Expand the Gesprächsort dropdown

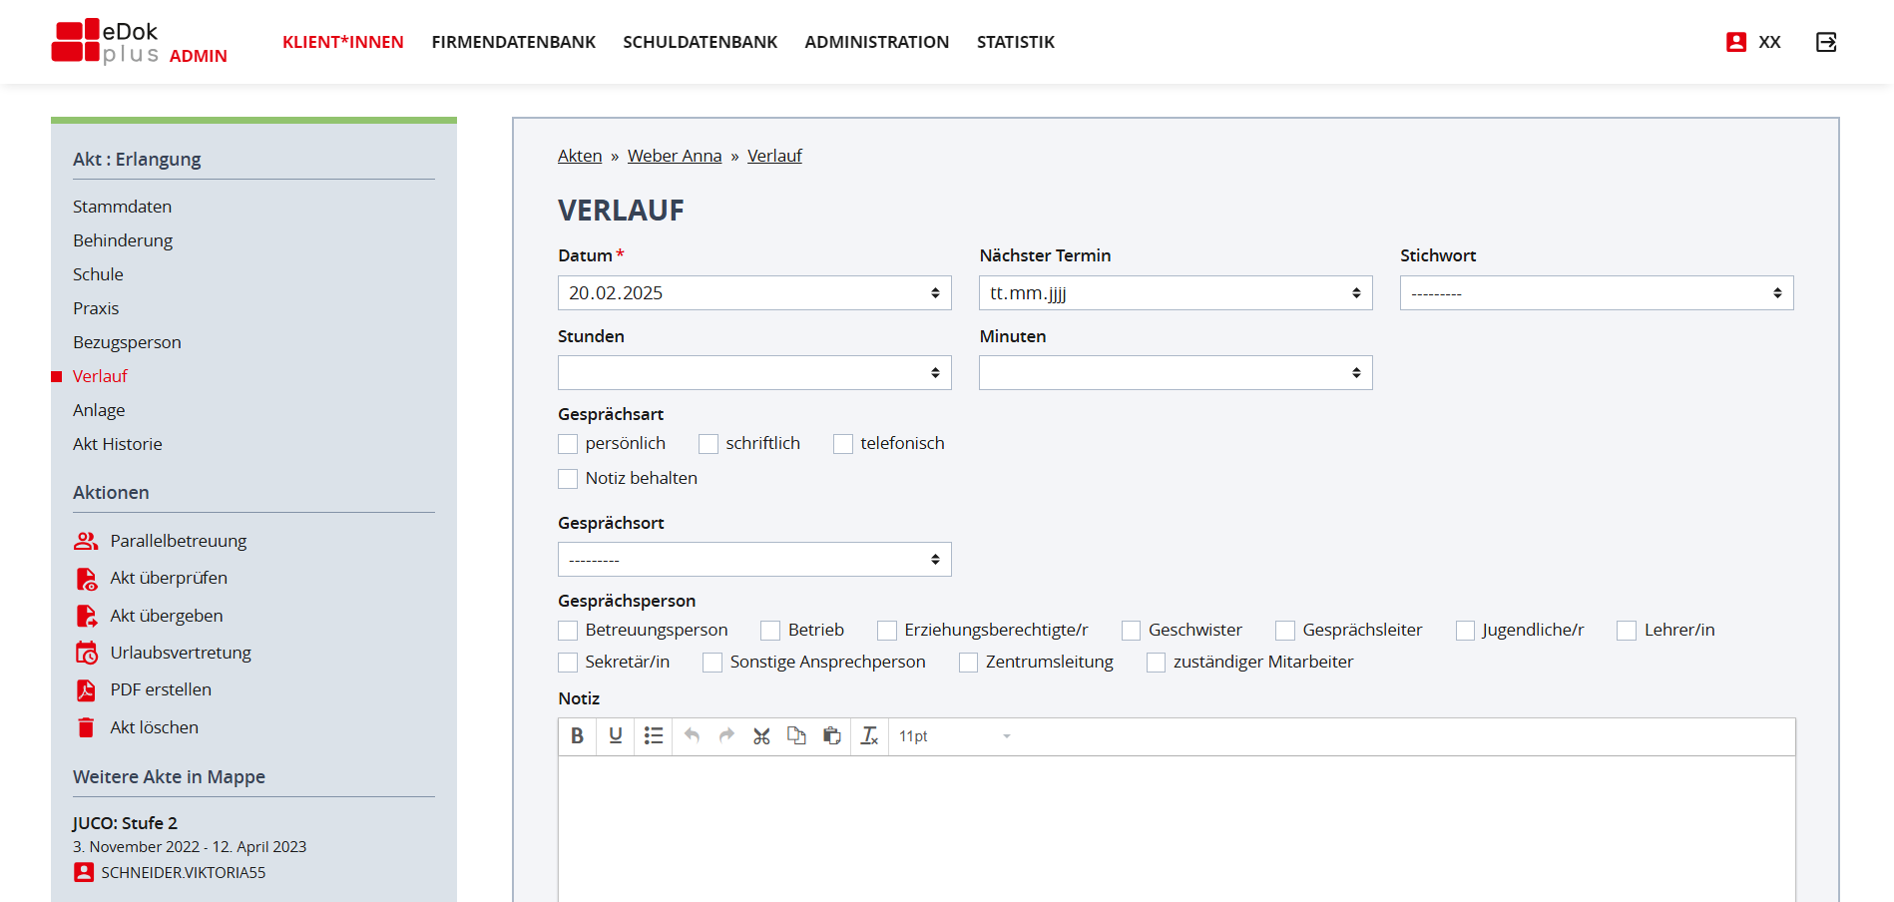[753, 560]
